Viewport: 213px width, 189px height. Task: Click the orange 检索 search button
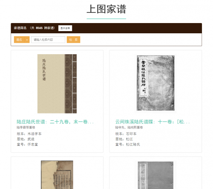(73, 40)
